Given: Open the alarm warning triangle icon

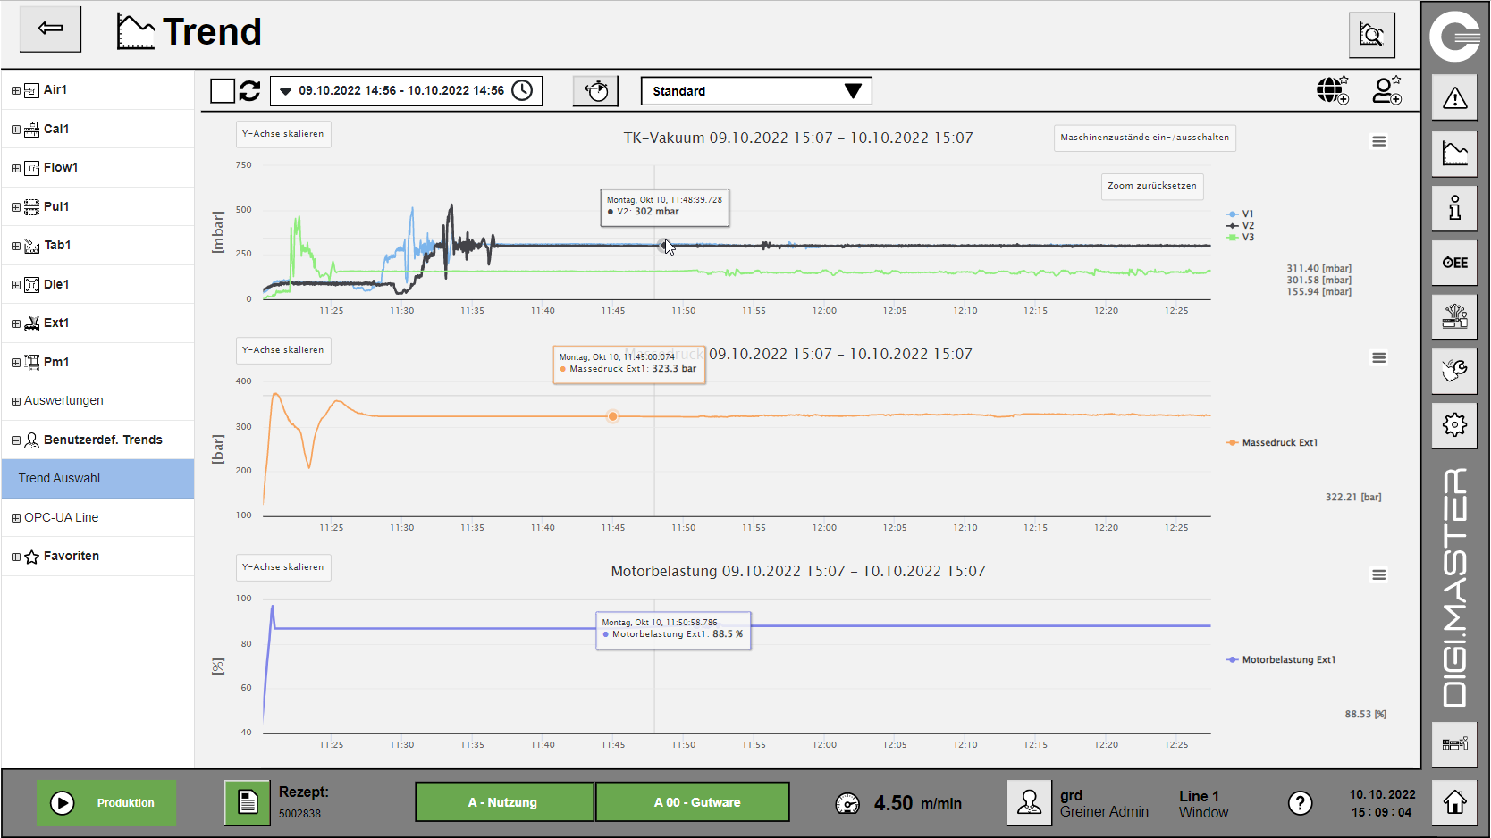Looking at the screenshot, I should [x=1454, y=97].
